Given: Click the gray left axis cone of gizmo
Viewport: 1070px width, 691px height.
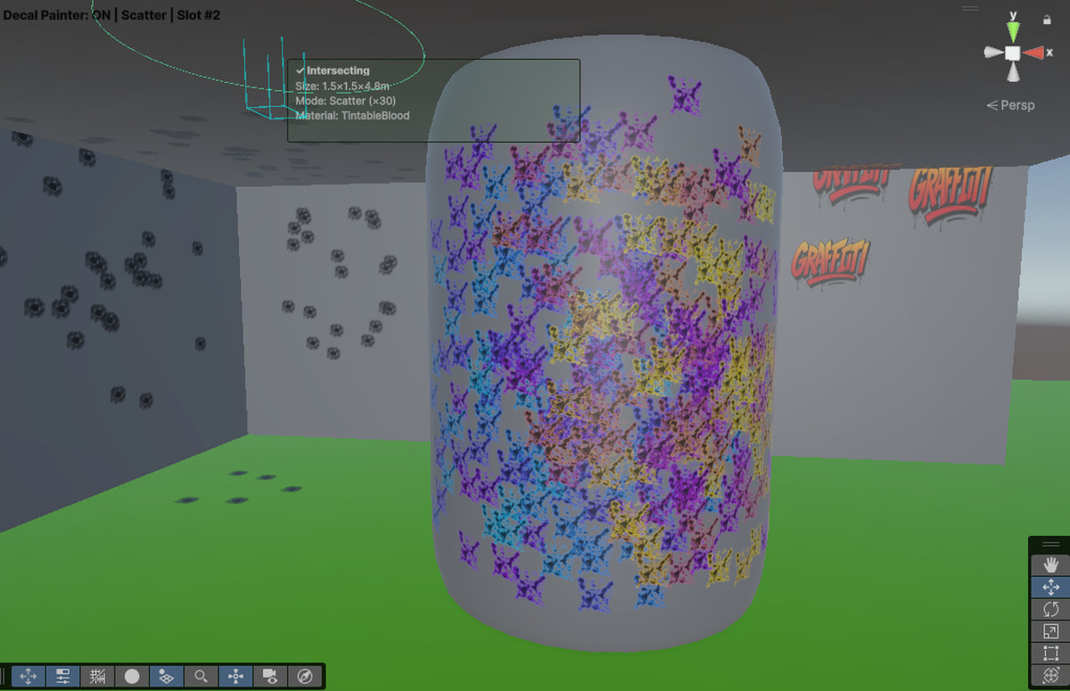Looking at the screenshot, I should click(992, 53).
